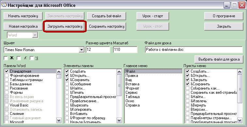Toggle the bold Ж checkbox
The width and height of the screenshot is (247, 127).
tap(6, 58)
